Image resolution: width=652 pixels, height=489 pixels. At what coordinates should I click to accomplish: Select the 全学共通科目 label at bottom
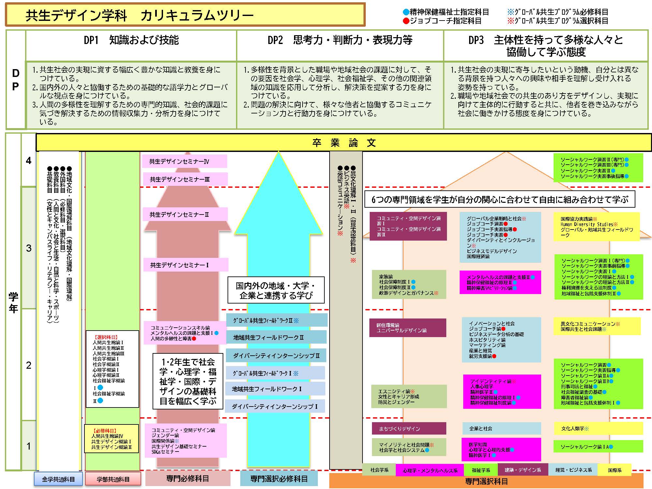tap(58, 479)
